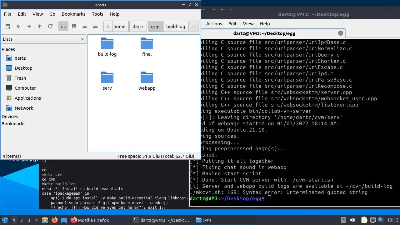Open the File menu in file manager
400x225 pixels.
pyautogui.click(x=7, y=14)
